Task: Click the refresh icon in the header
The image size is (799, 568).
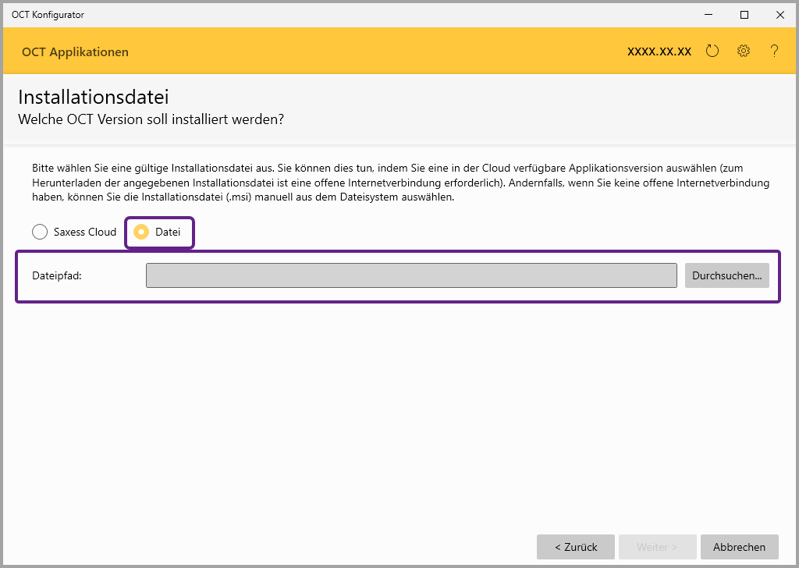Action: [x=712, y=51]
